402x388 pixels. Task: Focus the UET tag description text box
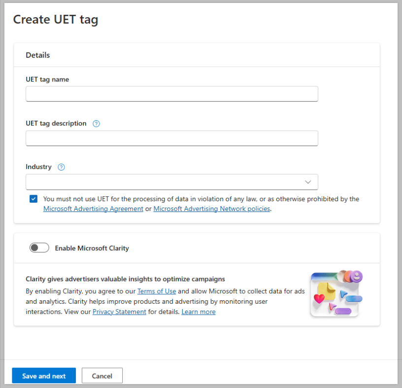(x=171, y=138)
